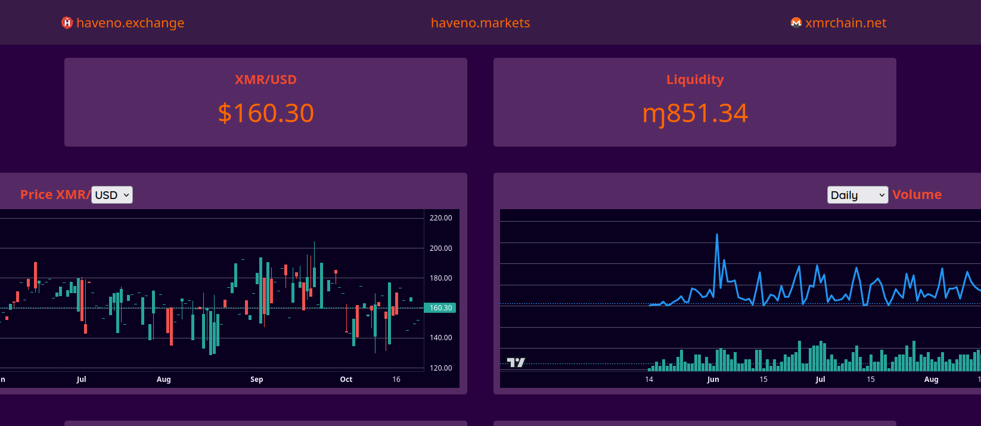
Task: Click the Monero logo beside xmrchain.net
Action: click(796, 23)
